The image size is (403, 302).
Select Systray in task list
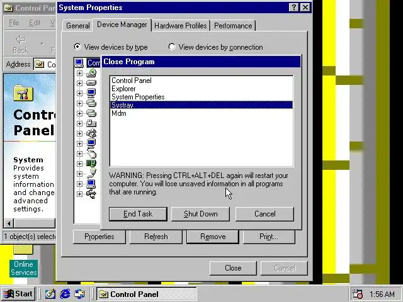pos(201,105)
